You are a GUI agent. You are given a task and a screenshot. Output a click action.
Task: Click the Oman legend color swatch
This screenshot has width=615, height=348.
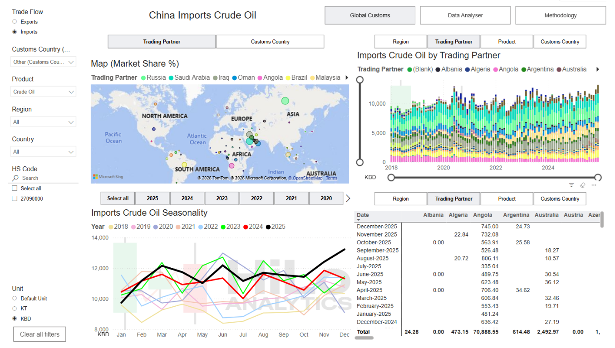click(234, 78)
